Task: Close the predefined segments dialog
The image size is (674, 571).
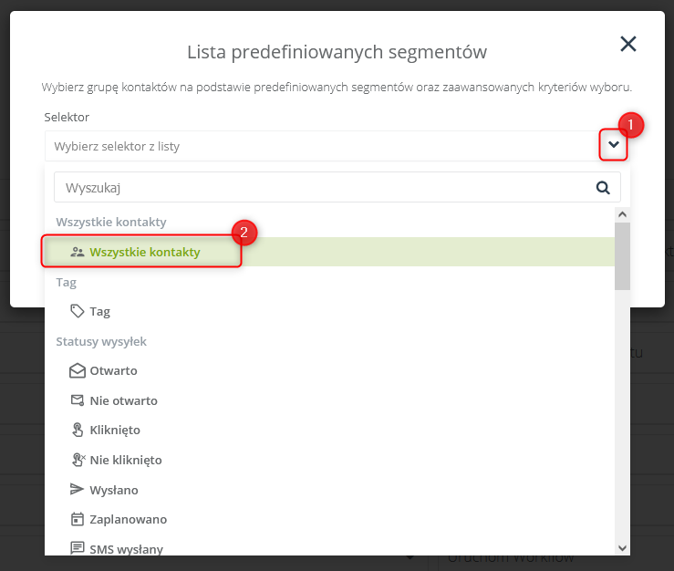Action: [x=628, y=44]
